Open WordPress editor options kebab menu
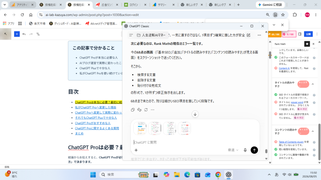 tap(317, 34)
